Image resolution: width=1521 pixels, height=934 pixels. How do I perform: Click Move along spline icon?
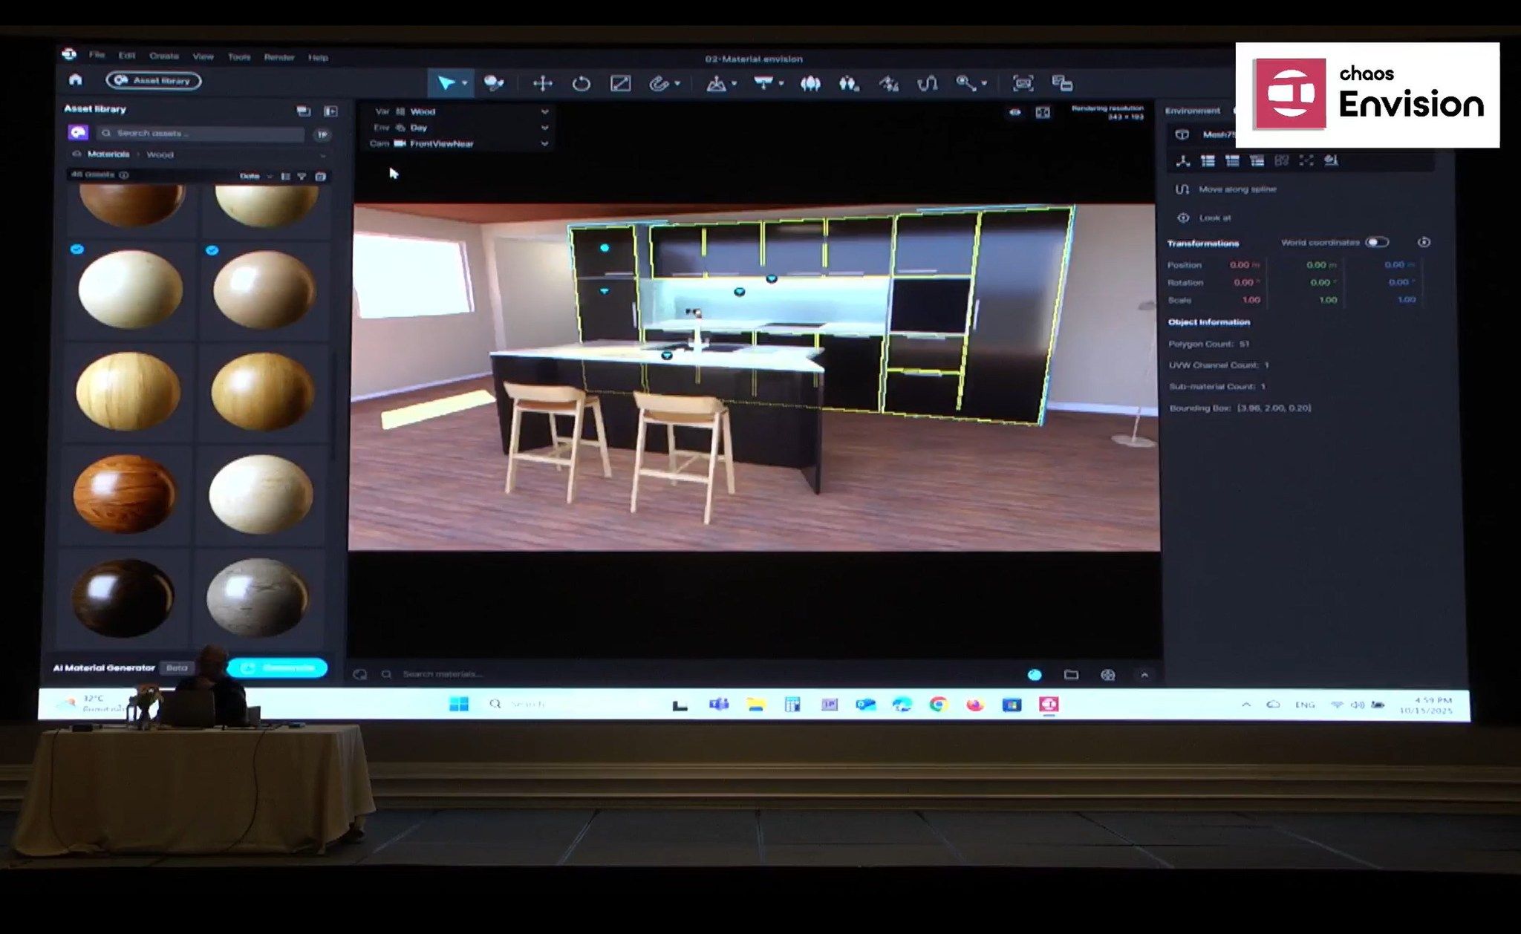1182,189
